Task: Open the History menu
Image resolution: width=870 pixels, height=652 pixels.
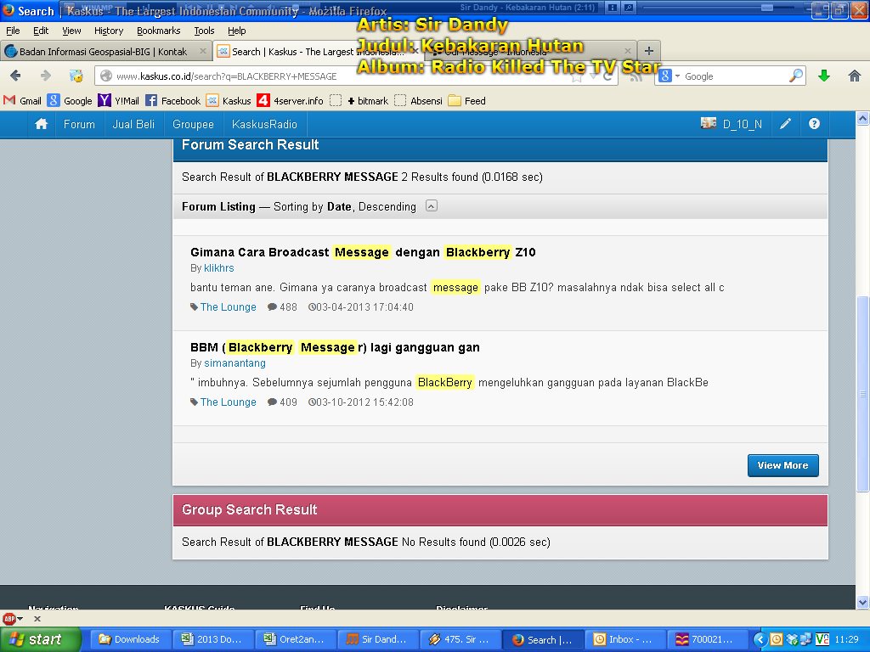Action: tap(109, 31)
